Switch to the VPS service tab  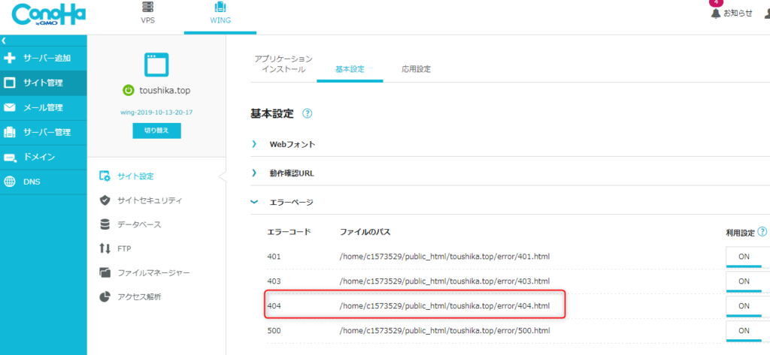click(x=148, y=14)
